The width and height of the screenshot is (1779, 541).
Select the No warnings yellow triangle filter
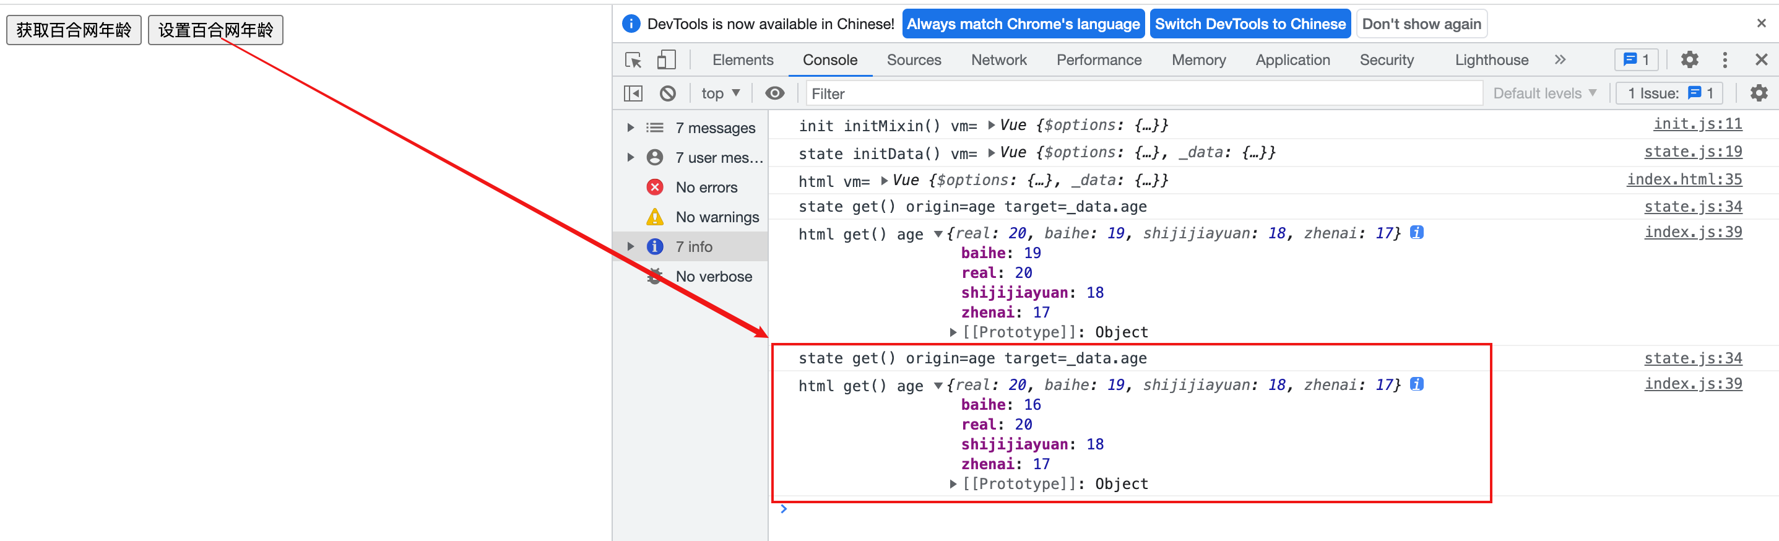655,217
